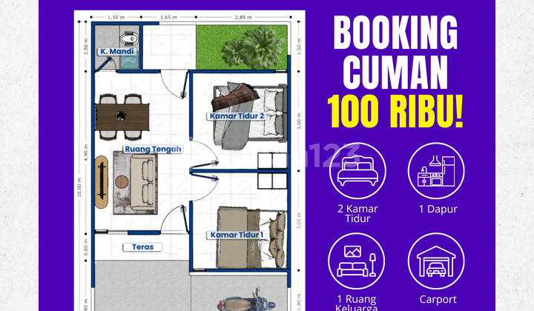Click the Carport caption
Image resolution: width=534 pixels, height=311 pixels.
pos(438,299)
